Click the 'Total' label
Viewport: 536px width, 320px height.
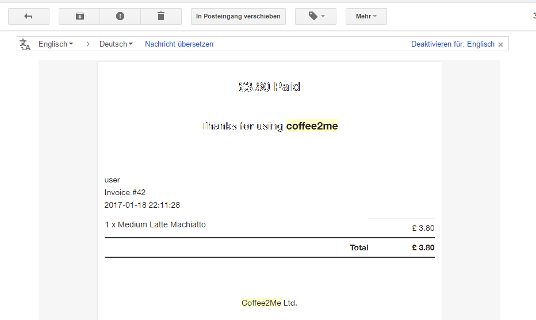(359, 247)
